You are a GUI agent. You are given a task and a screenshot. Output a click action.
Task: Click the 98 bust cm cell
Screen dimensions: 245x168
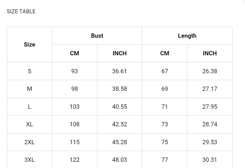[x=75, y=89]
